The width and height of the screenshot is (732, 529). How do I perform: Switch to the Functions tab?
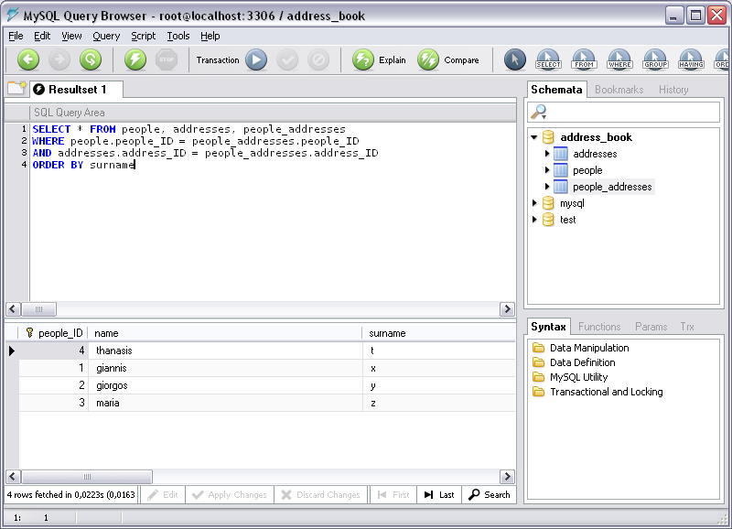pyautogui.click(x=599, y=327)
